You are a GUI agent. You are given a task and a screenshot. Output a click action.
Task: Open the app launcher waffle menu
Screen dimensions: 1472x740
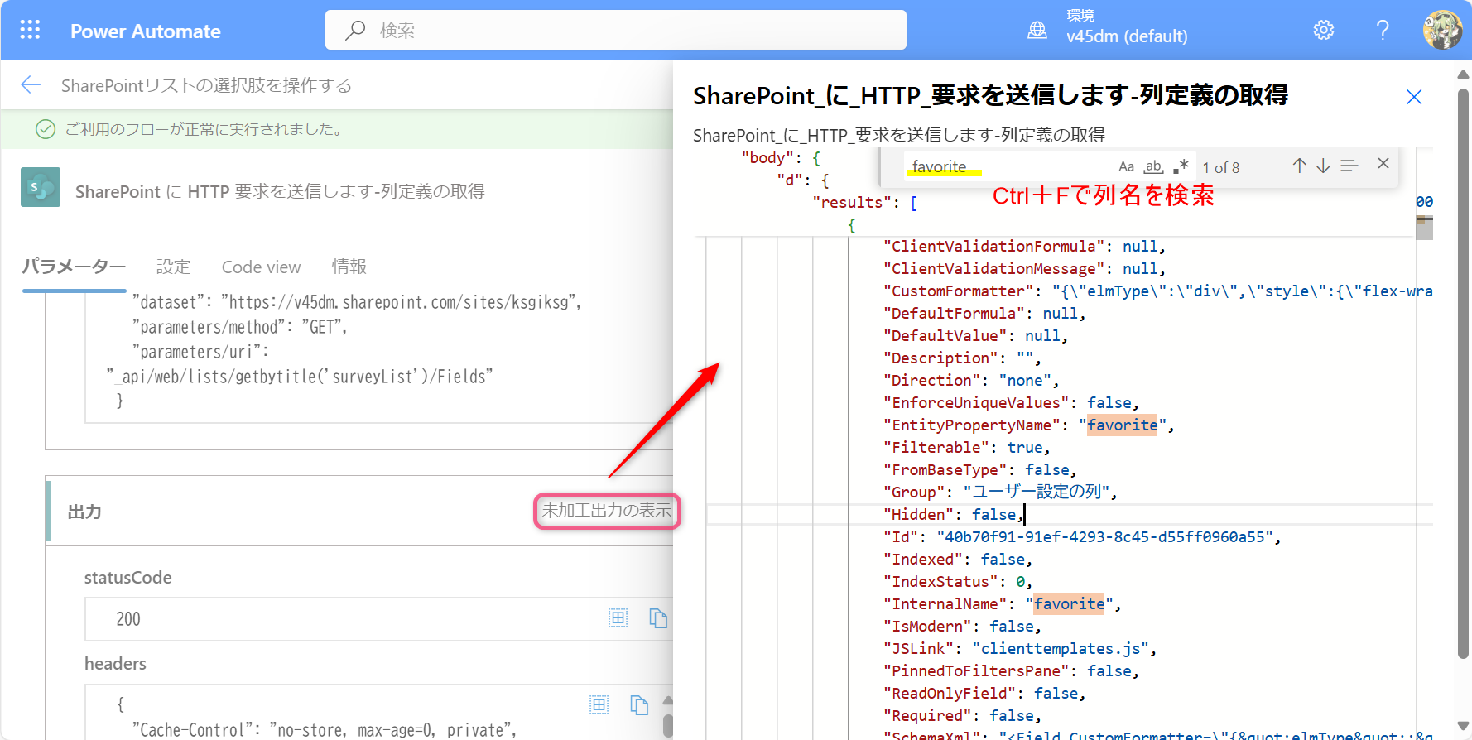click(x=30, y=31)
